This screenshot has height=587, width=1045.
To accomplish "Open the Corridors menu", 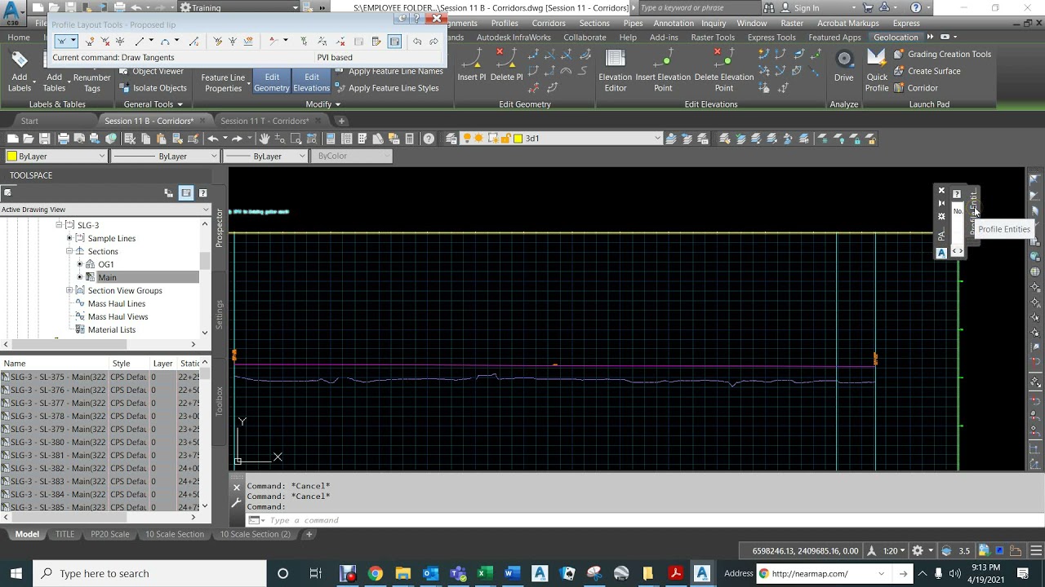I will [549, 23].
